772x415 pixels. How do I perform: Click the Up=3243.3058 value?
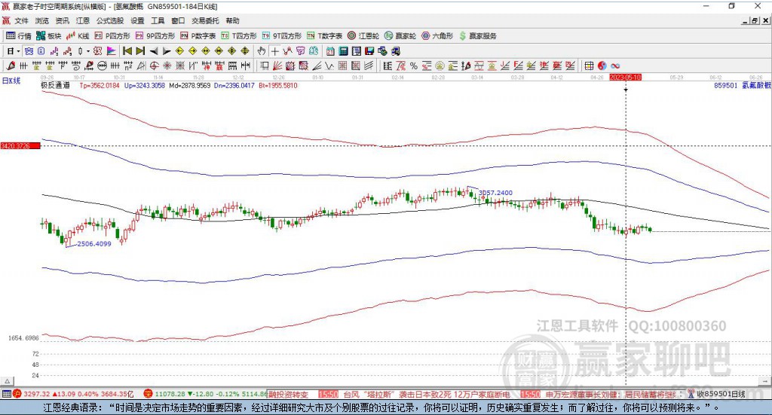(144, 86)
